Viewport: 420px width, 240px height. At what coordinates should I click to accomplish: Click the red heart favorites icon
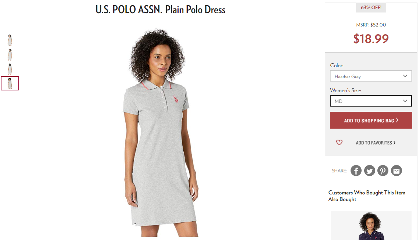[x=339, y=143]
